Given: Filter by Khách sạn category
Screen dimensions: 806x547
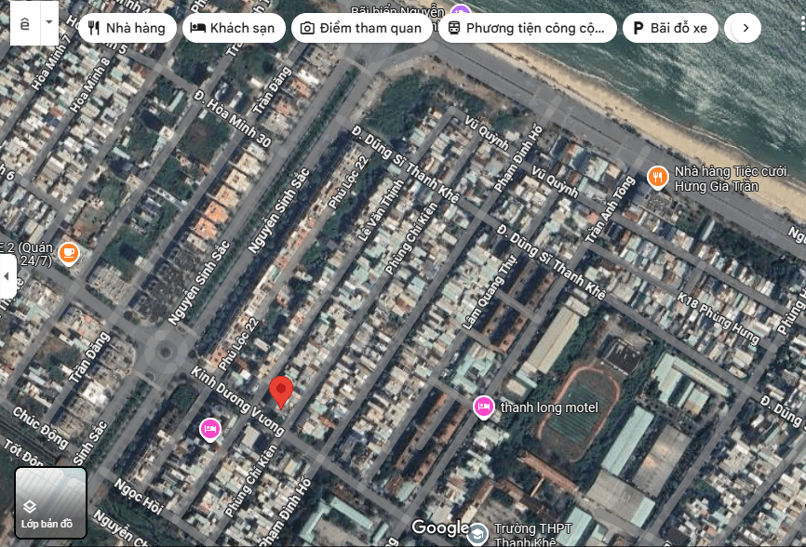Looking at the screenshot, I should tap(234, 28).
